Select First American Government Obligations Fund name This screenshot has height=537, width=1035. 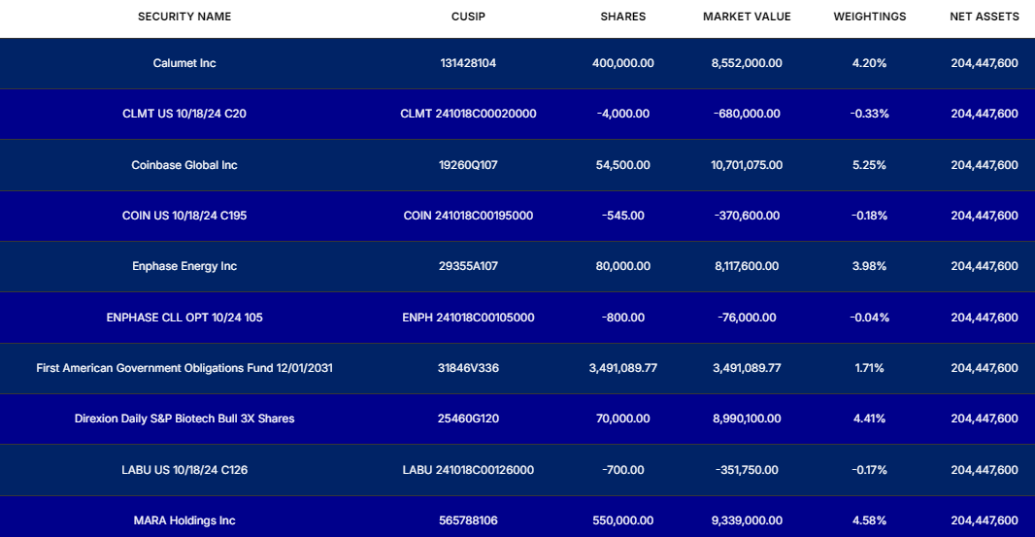pos(184,368)
